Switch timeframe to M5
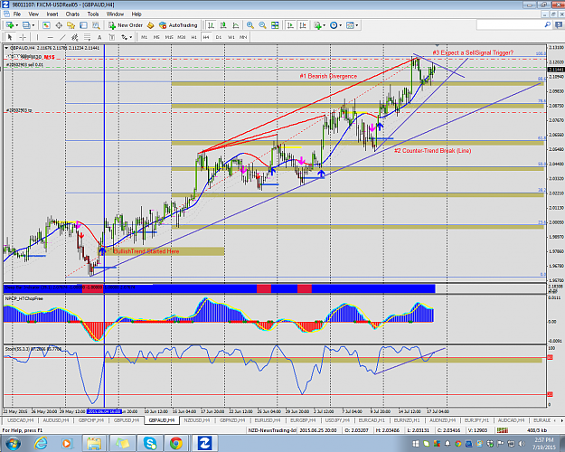The width and height of the screenshot is (565, 452). coord(156,37)
